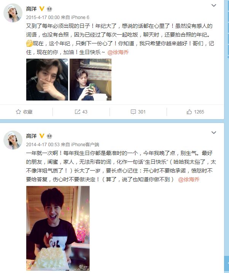Like the first post with thumbs-up 1265

[189, 112]
